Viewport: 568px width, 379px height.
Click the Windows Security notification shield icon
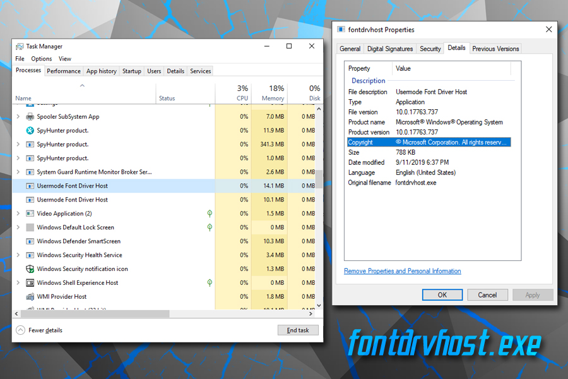click(30, 268)
